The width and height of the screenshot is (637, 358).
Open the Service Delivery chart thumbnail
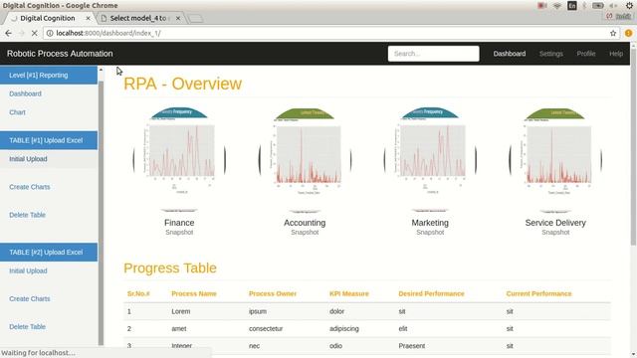tap(555, 159)
